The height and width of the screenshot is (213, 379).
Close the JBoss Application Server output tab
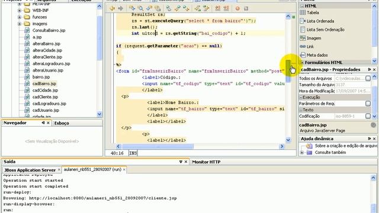coord(59,170)
